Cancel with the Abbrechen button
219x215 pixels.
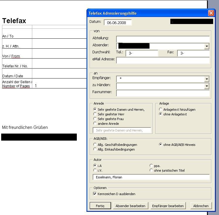(201, 206)
